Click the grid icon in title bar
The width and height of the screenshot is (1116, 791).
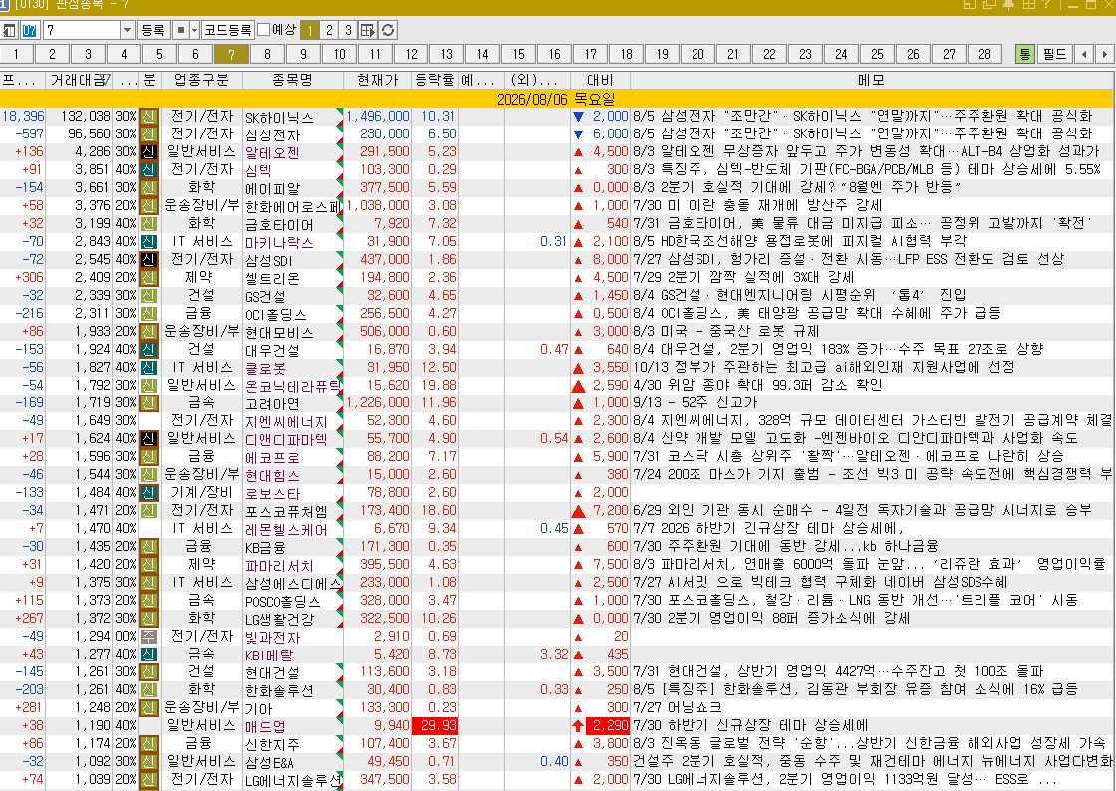pos(1029,4)
